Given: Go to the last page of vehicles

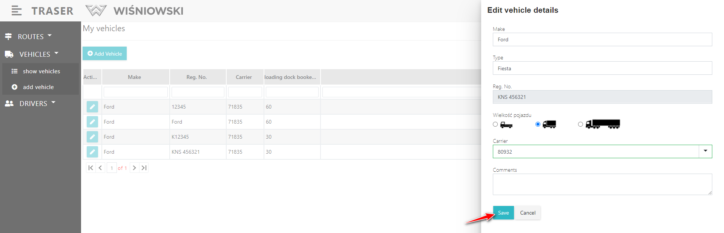Looking at the screenshot, I should tap(144, 168).
